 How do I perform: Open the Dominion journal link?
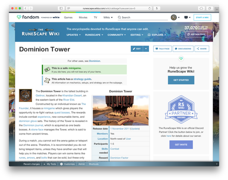(33, 125)
